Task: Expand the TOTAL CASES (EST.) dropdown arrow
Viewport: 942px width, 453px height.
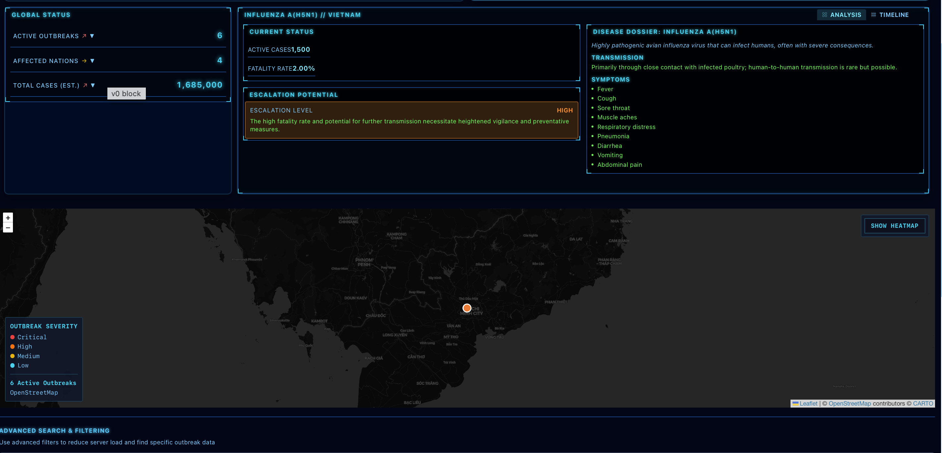Action: [x=93, y=85]
